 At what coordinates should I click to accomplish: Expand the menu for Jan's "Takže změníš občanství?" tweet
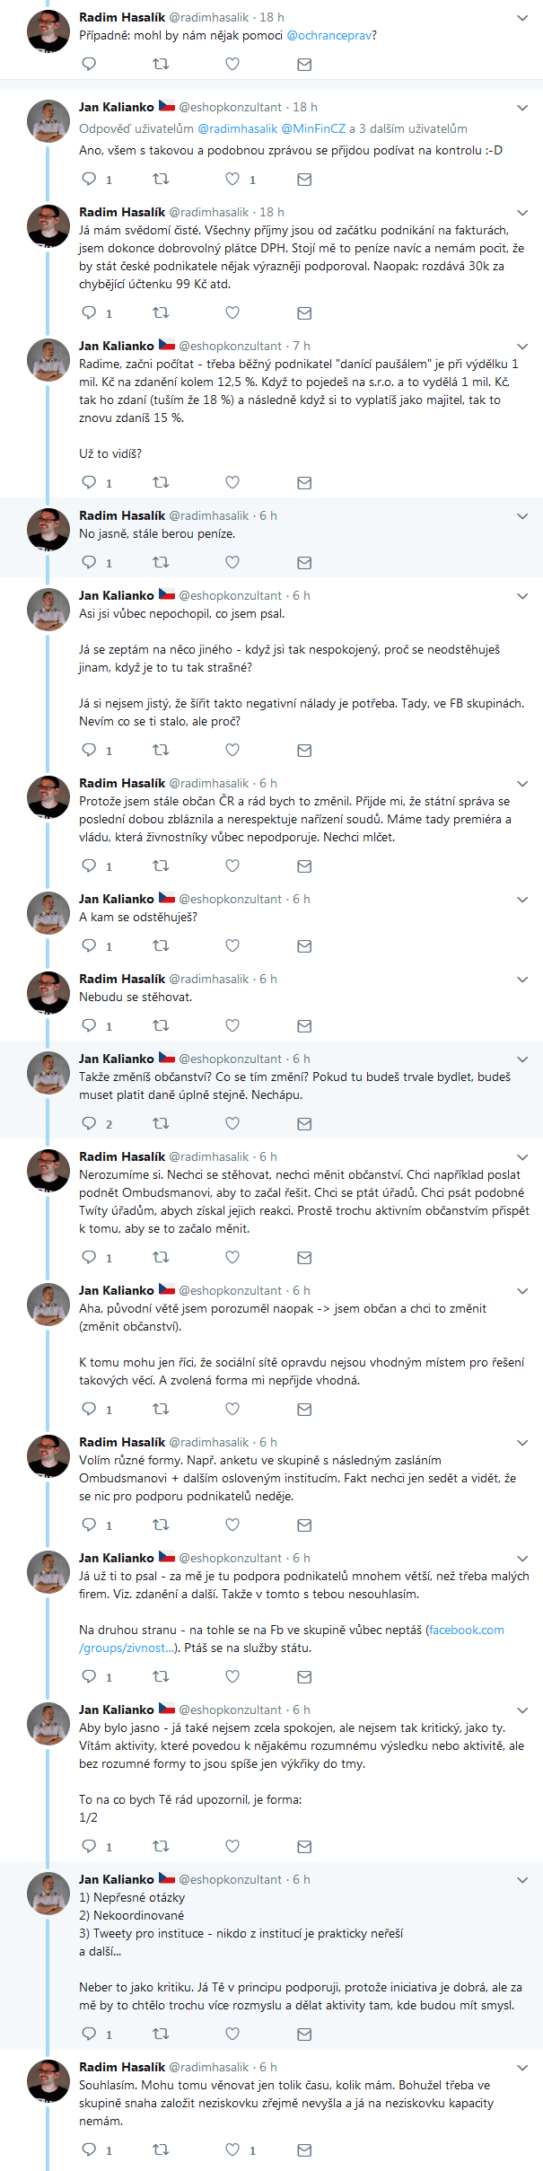[522, 1059]
